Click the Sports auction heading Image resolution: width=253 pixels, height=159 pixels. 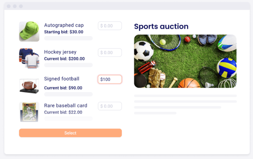point(161,26)
